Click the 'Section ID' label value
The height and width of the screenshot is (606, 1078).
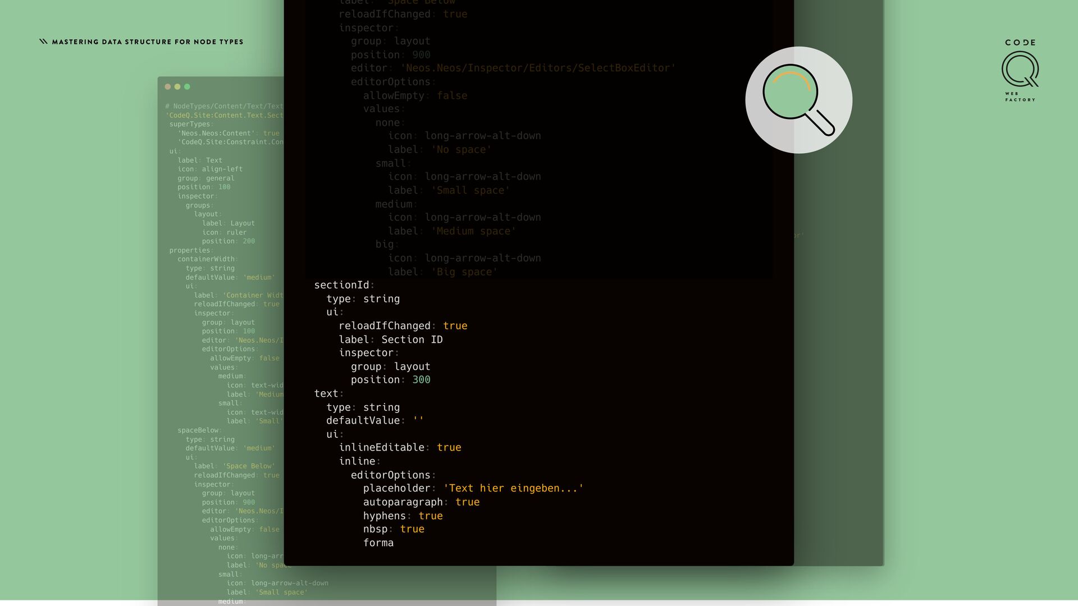(x=412, y=339)
